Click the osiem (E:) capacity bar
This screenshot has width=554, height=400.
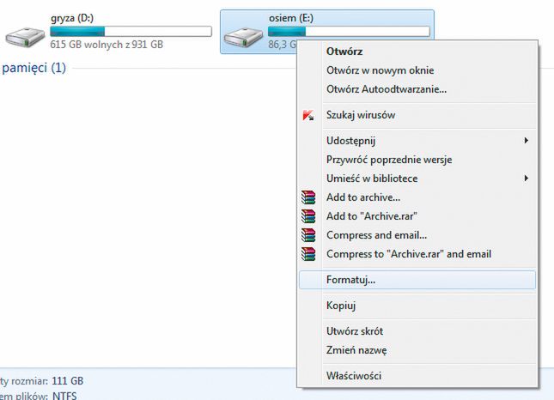(349, 32)
